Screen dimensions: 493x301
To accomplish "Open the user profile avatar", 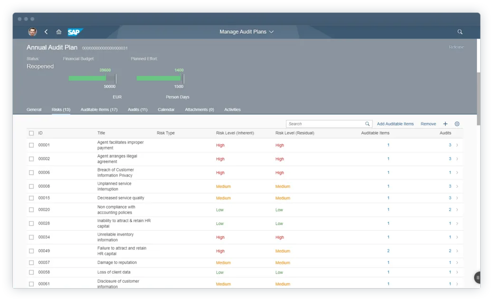I will click(32, 32).
